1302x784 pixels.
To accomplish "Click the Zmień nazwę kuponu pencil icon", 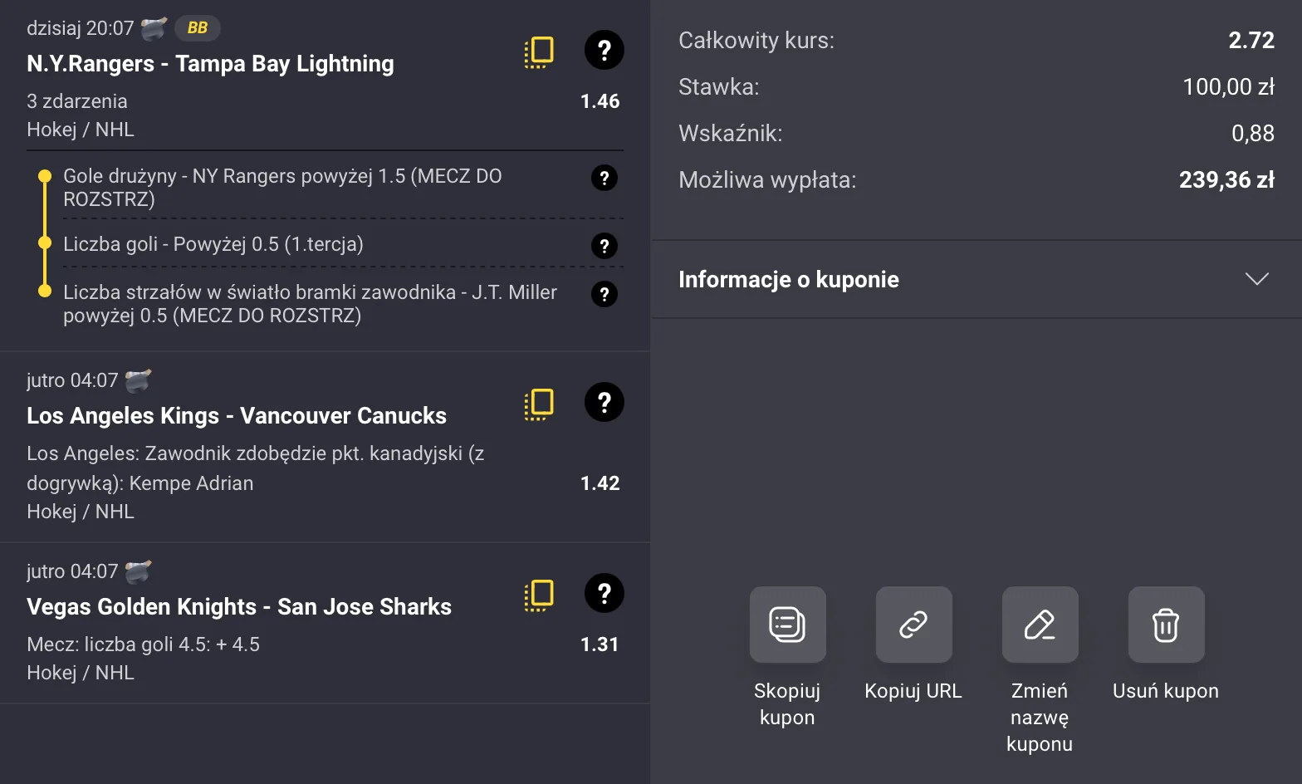I will tap(1040, 625).
